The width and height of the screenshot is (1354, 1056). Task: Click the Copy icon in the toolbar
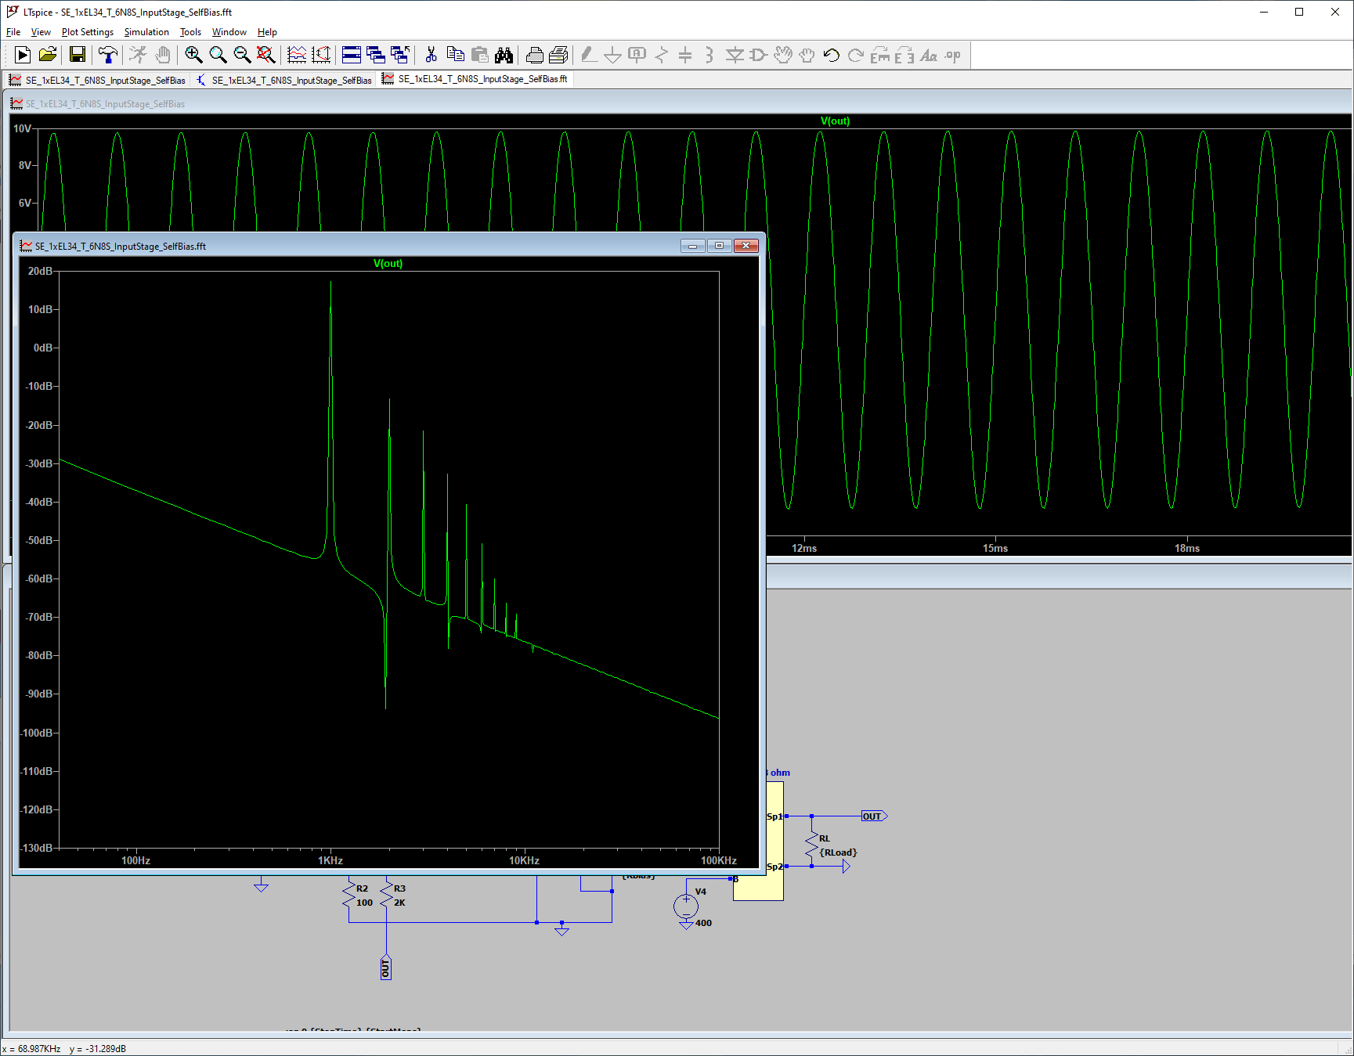tap(455, 55)
